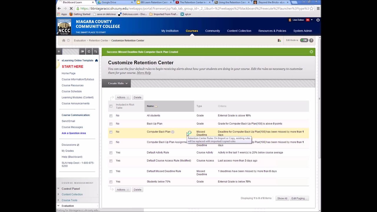Click the home icon in the breadcrumb

click(x=64, y=40)
